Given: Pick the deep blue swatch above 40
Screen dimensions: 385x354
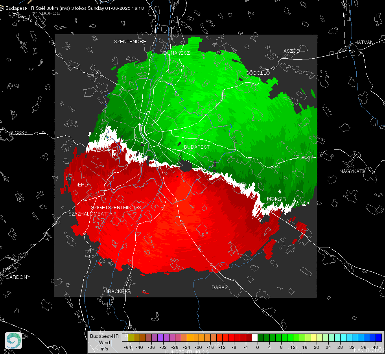Looking at the screenshot, I should pyautogui.click(x=379, y=337).
